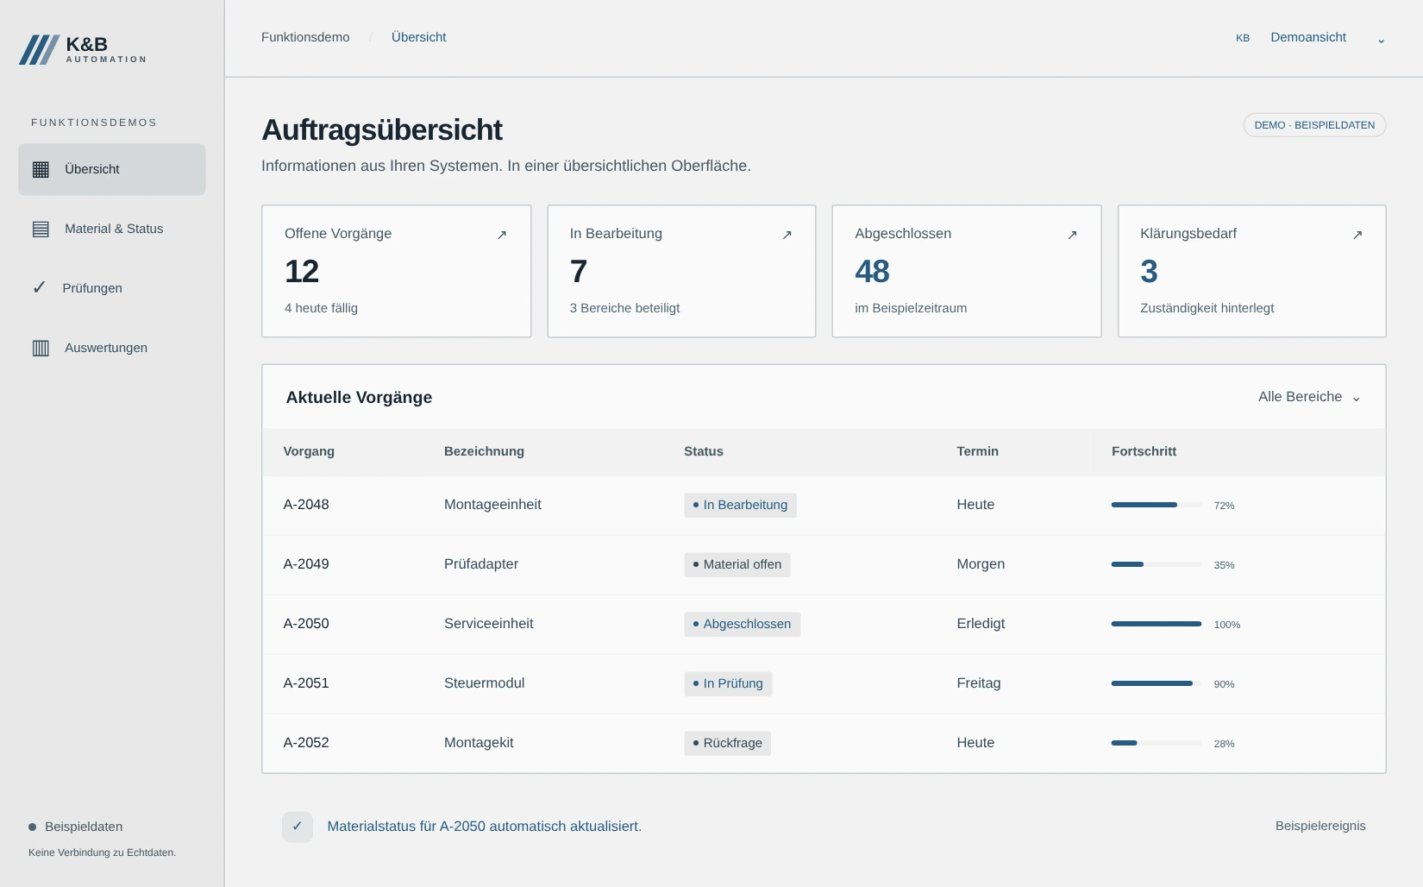Screen dimensions: 1423x887
Task: Open Auswertungen in the sidebar
Action: [x=112, y=348]
